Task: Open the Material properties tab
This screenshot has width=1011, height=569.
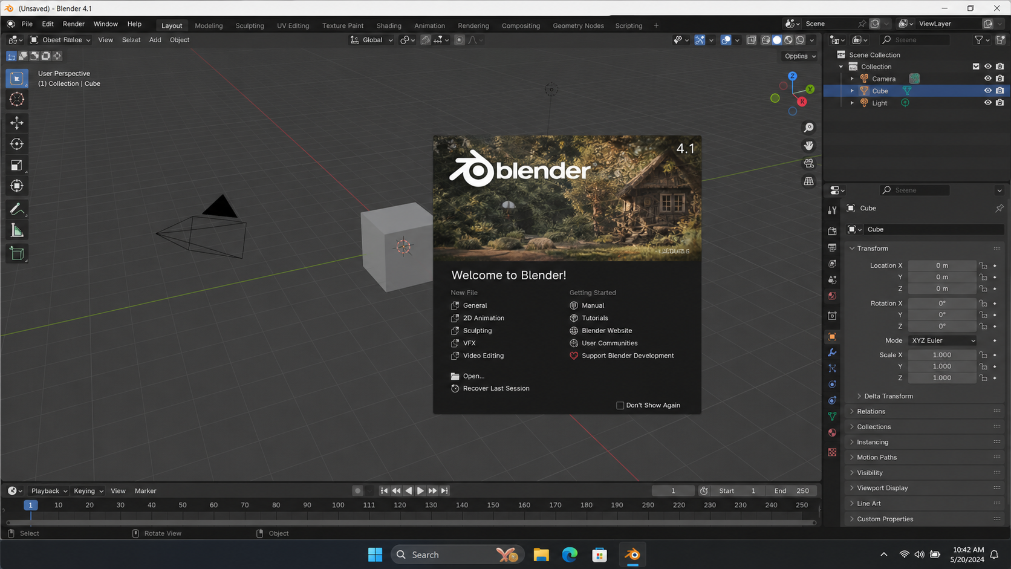Action: coord(833,433)
